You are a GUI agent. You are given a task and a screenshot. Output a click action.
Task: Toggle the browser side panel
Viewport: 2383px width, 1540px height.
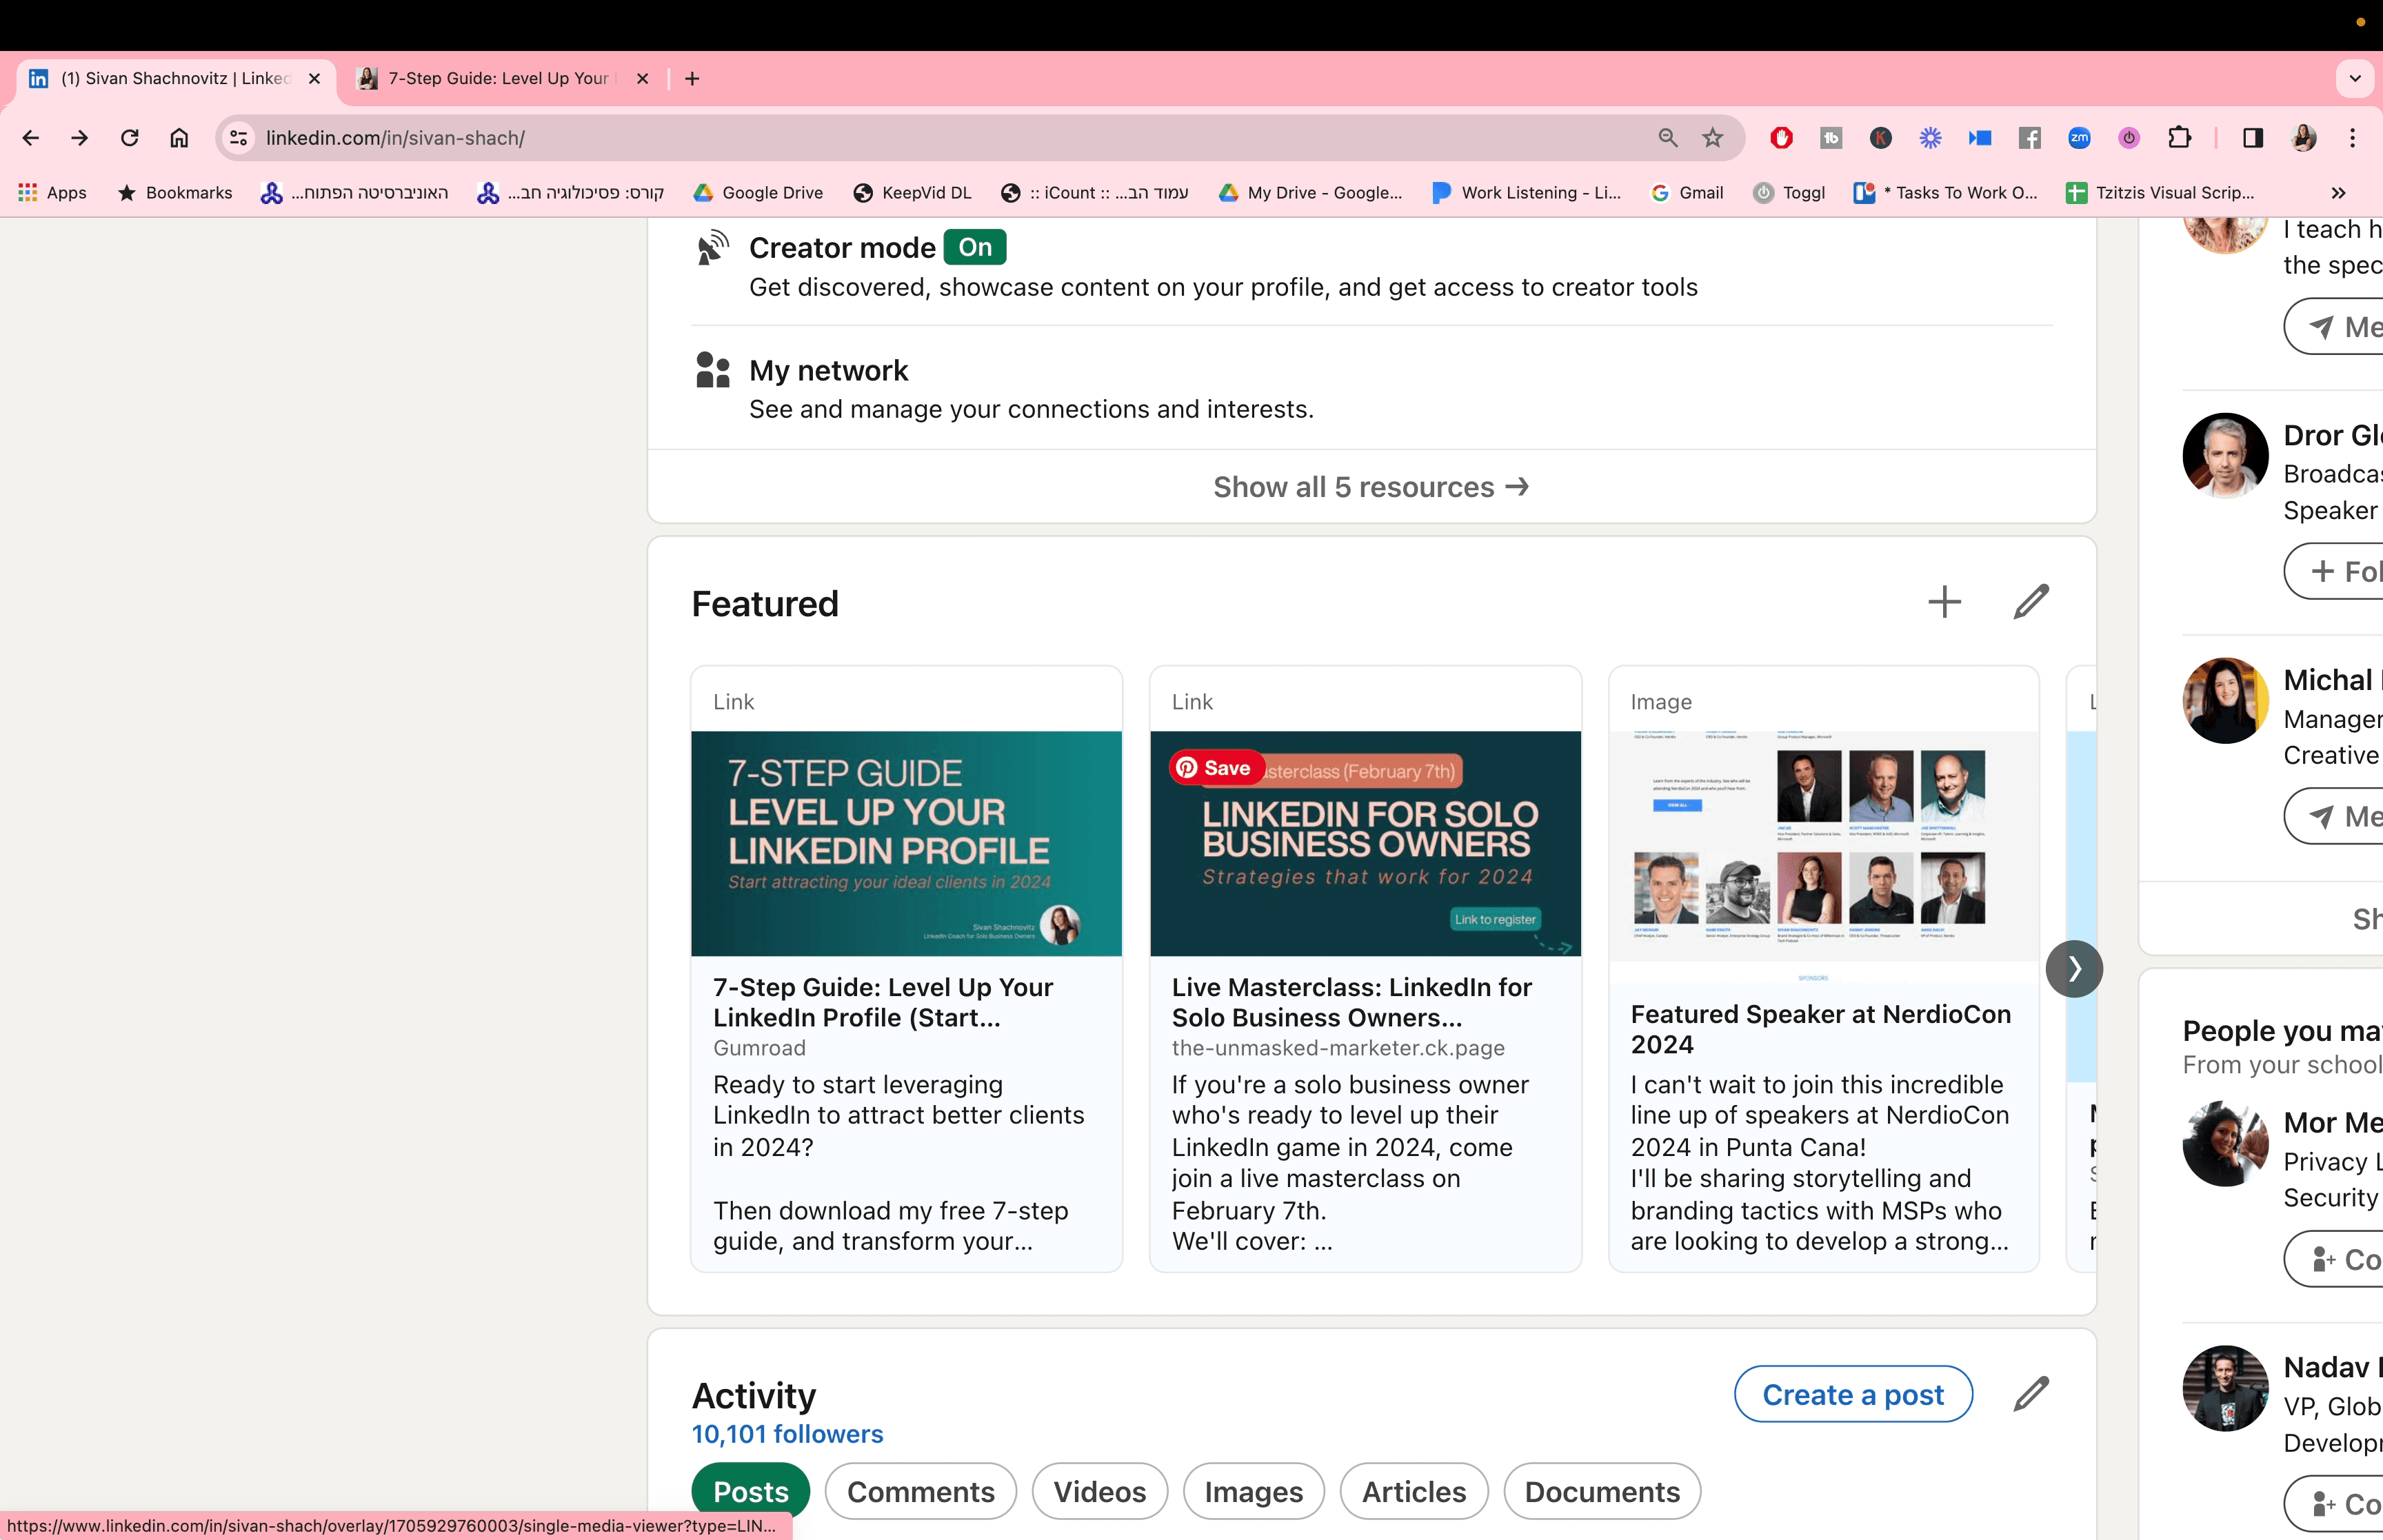click(2253, 138)
